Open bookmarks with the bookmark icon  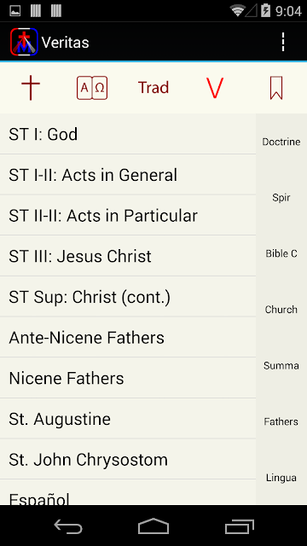click(276, 88)
